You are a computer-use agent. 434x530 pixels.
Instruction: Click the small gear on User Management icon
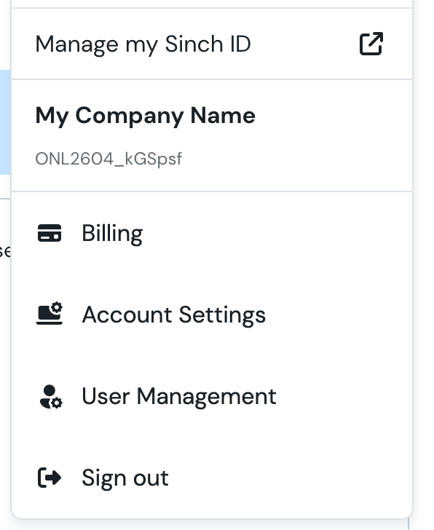click(57, 403)
